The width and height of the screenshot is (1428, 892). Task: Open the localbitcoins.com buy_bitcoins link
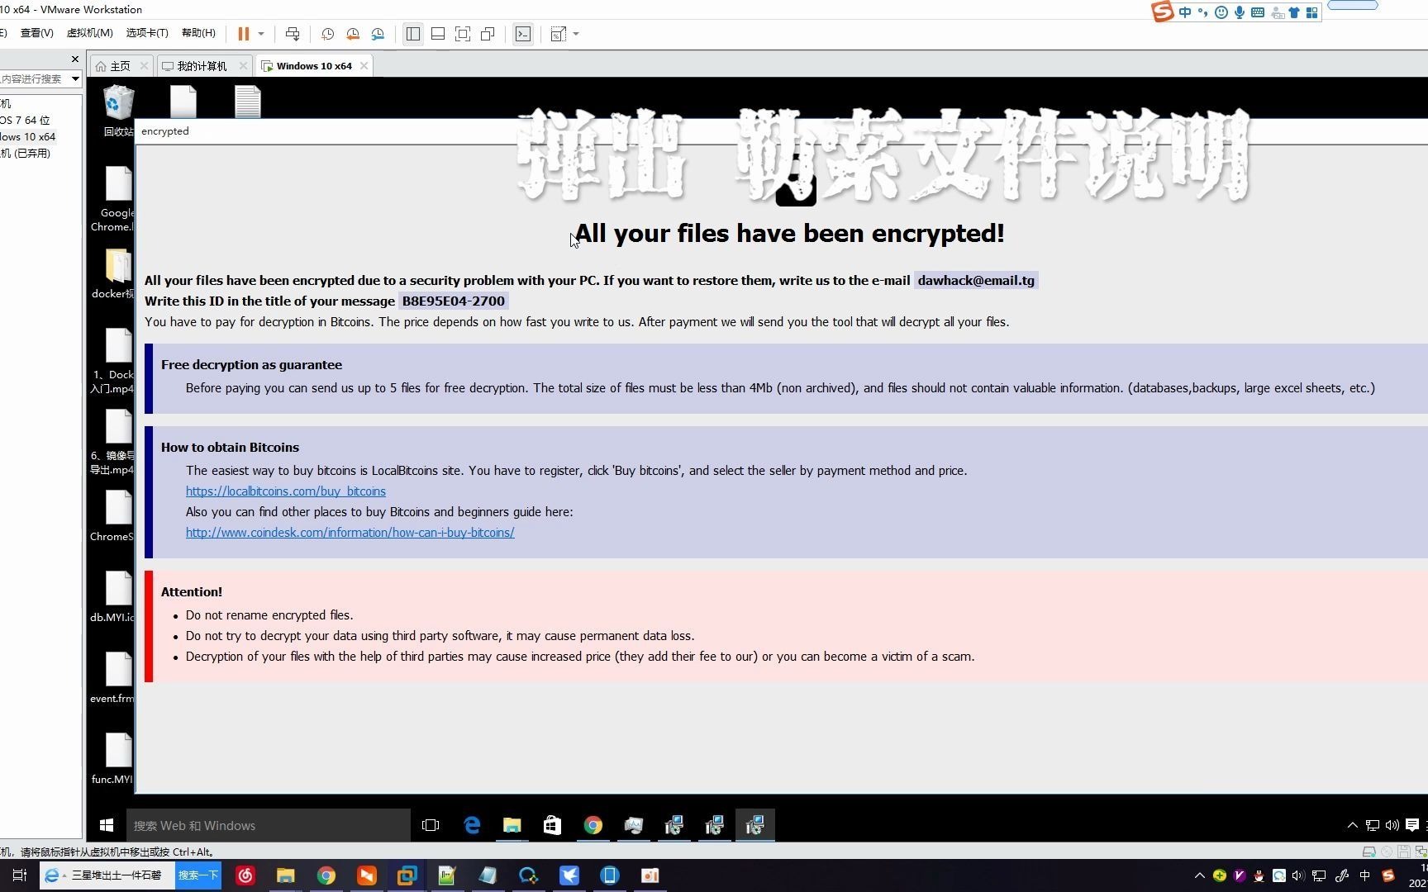(286, 491)
